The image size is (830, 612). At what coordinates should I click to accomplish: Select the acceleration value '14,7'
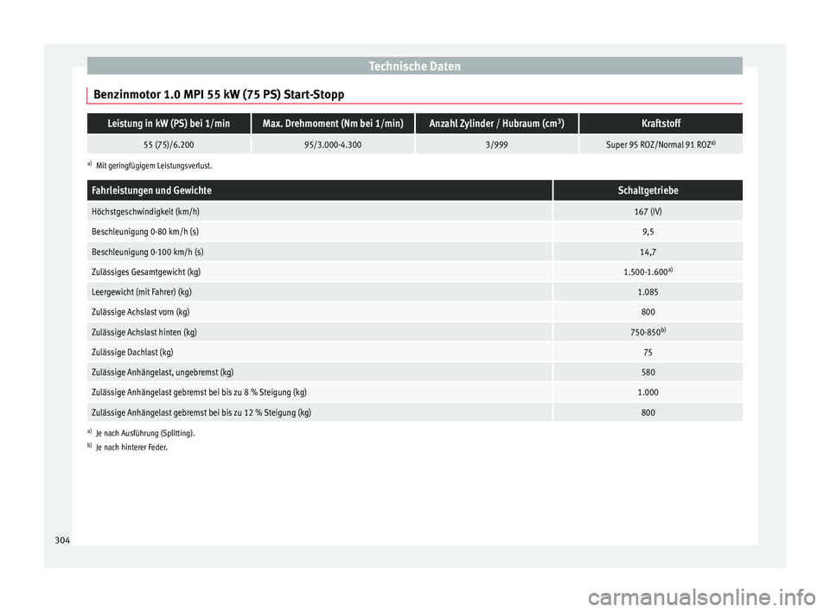[648, 252]
